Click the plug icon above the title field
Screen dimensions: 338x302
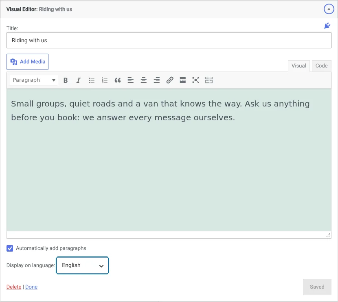tap(327, 26)
